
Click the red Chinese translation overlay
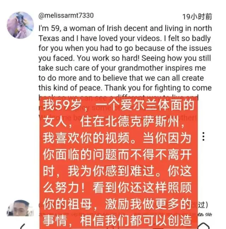point(118,163)
